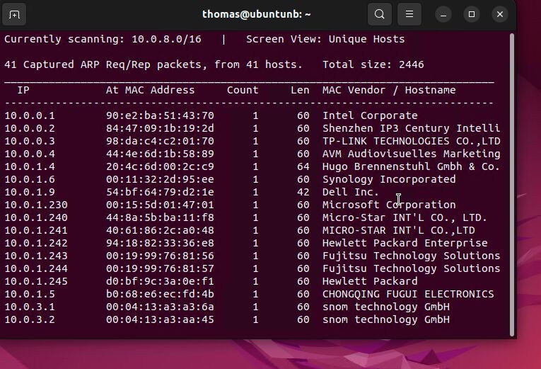The image size is (541, 369).
Task: Select IP address 10.0.0.3
Action: (29, 141)
